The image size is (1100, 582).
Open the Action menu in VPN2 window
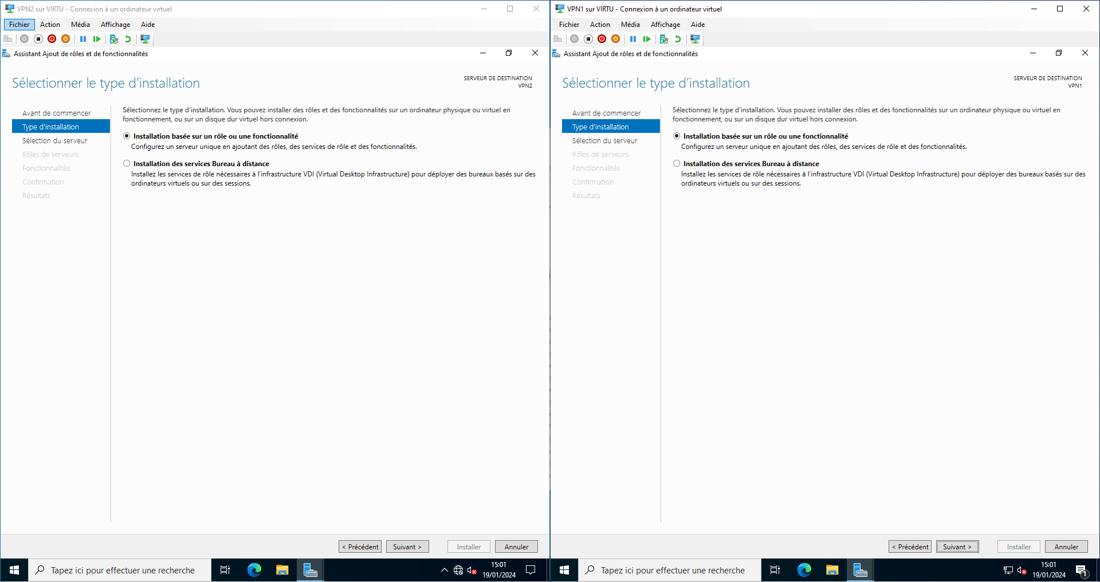pos(50,25)
